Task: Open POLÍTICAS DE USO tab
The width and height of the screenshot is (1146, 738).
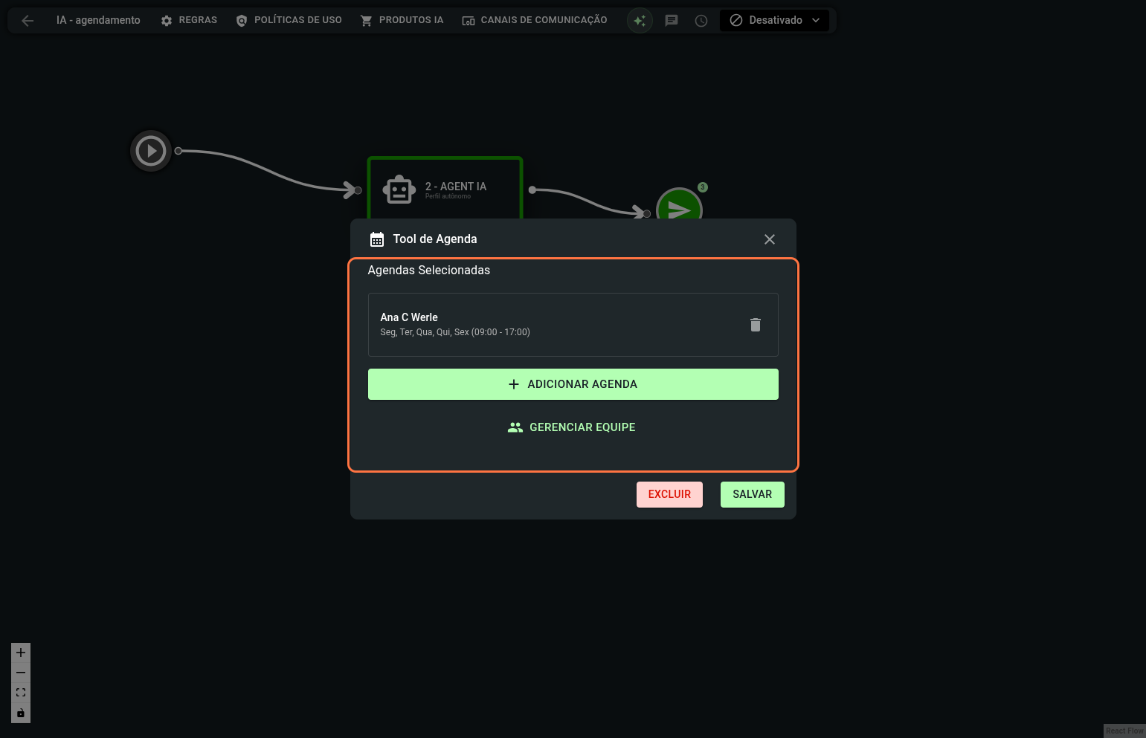Action: click(x=289, y=20)
